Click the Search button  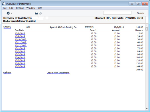pyautogui.click(x=140, y=13)
